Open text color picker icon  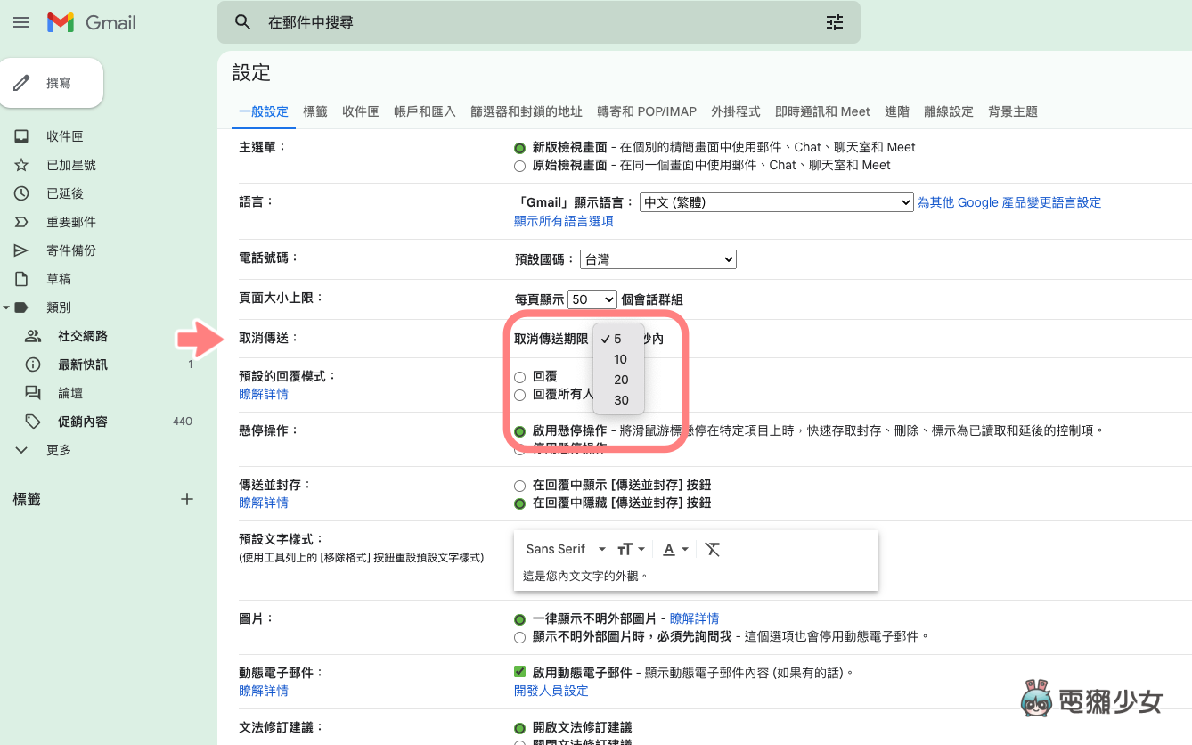pyautogui.click(x=676, y=549)
